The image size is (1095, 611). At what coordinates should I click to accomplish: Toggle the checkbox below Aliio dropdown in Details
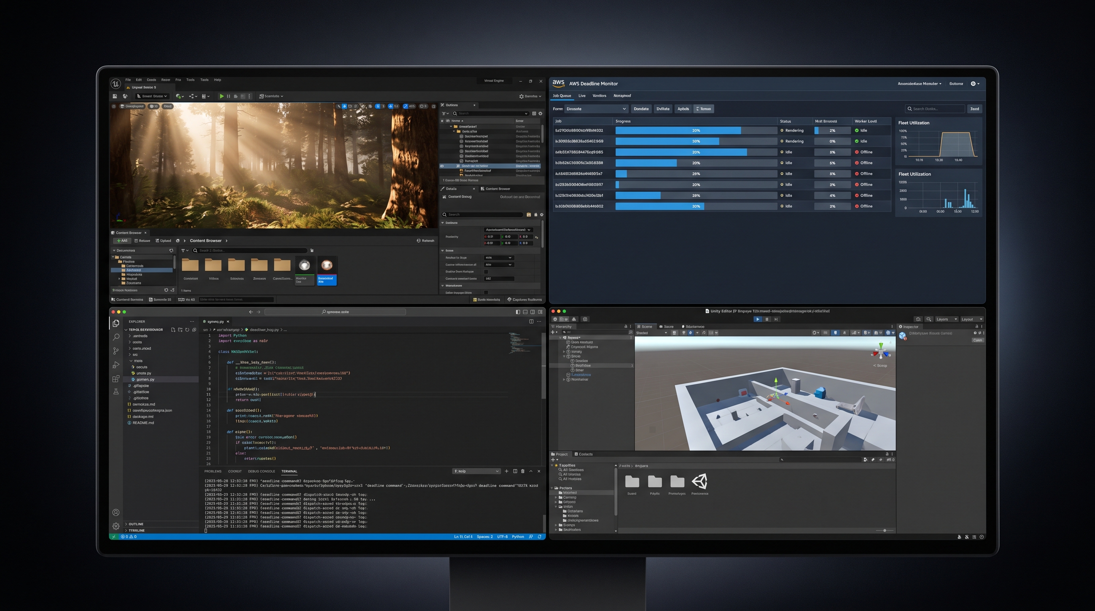tap(486, 272)
